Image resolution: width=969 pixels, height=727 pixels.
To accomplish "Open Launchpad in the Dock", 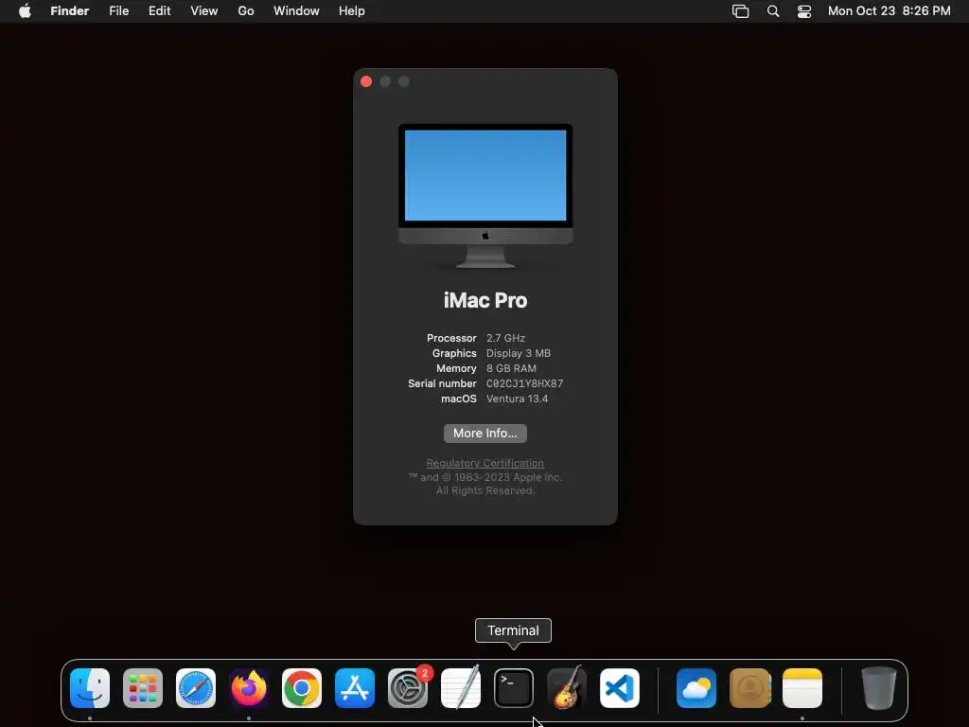I will tap(143, 688).
